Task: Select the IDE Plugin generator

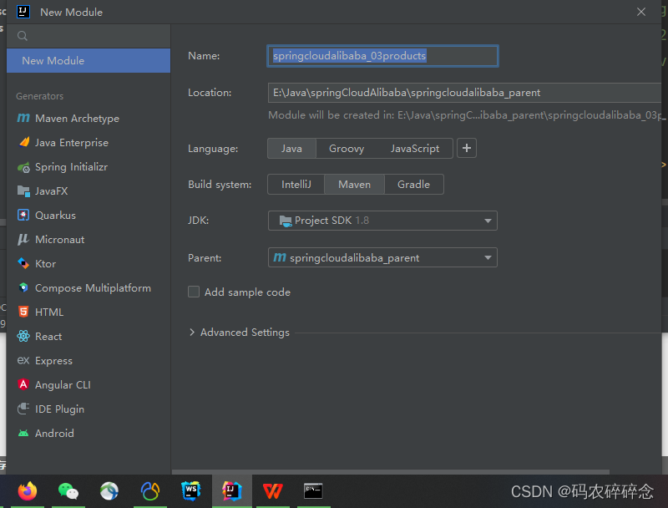Action: pos(89,409)
